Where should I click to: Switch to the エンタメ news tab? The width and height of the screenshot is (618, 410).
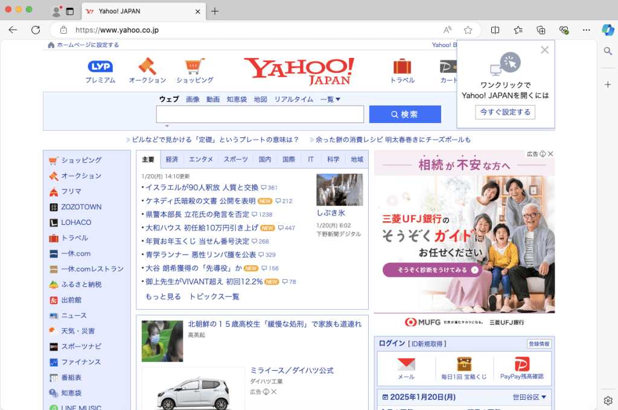[x=200, y=159]
